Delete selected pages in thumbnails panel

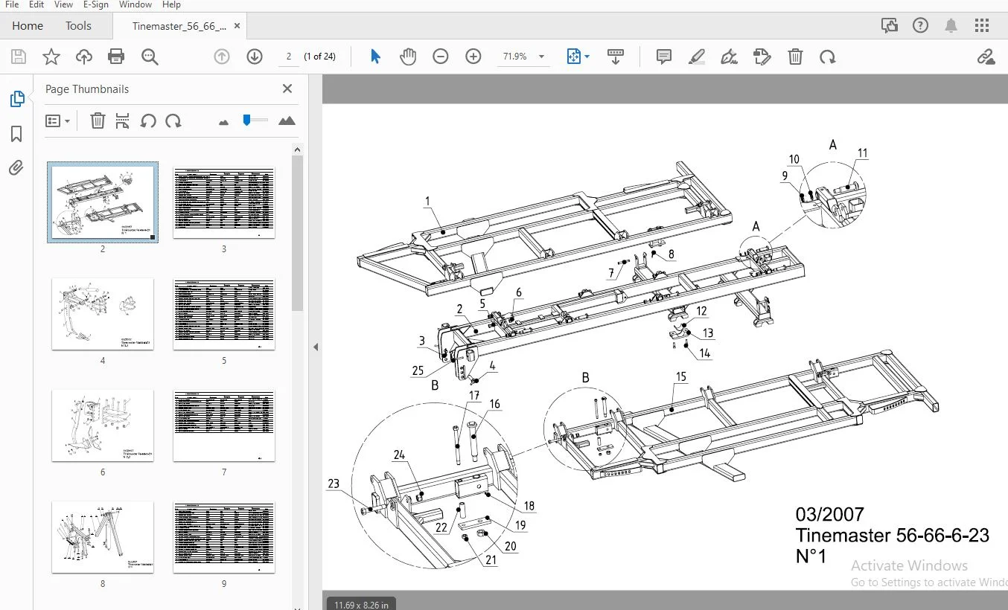[98, 121]
